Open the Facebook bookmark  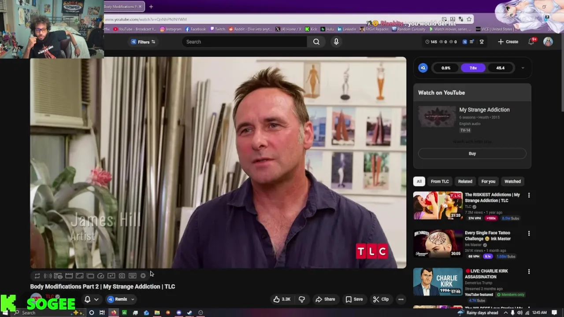point(196,29)
